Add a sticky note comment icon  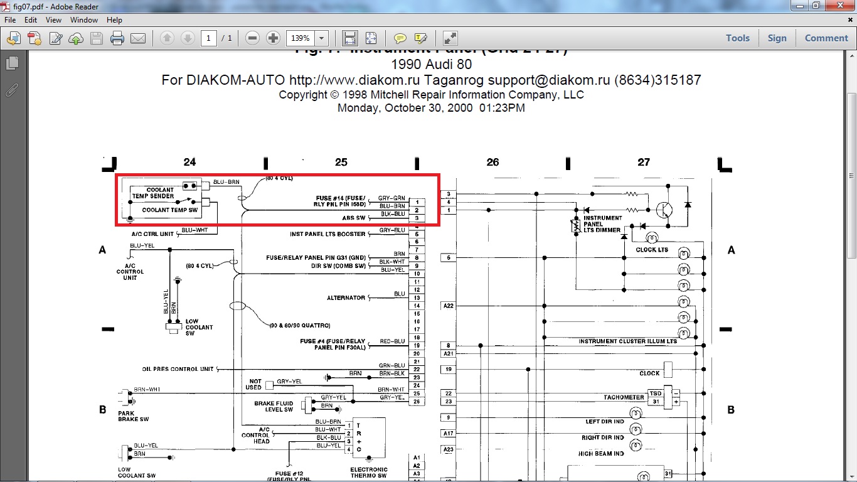coord(400,38)
